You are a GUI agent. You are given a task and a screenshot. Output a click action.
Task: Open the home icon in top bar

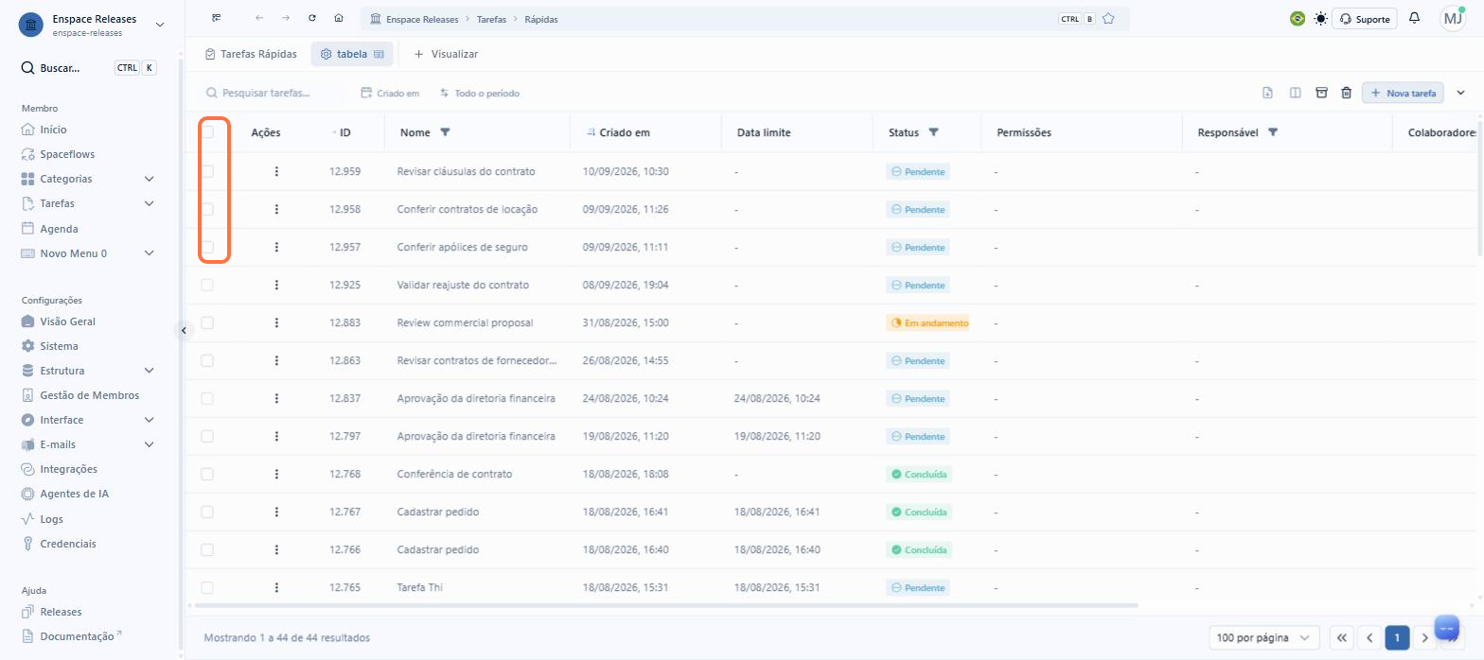[x=339, y=19]
